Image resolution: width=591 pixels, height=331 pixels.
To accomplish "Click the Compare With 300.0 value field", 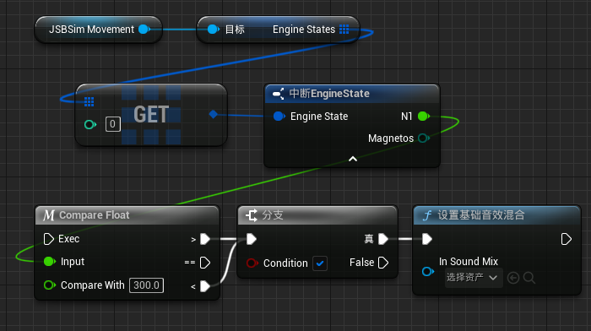I will pos(146,285).
